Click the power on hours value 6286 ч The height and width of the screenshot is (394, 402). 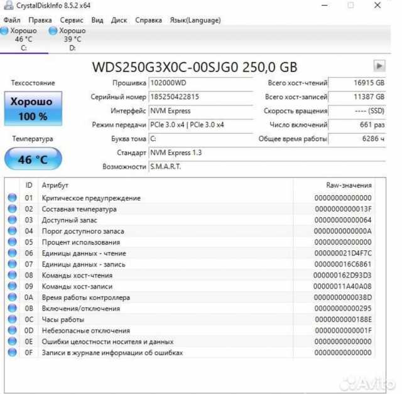[x=357, y=139]
